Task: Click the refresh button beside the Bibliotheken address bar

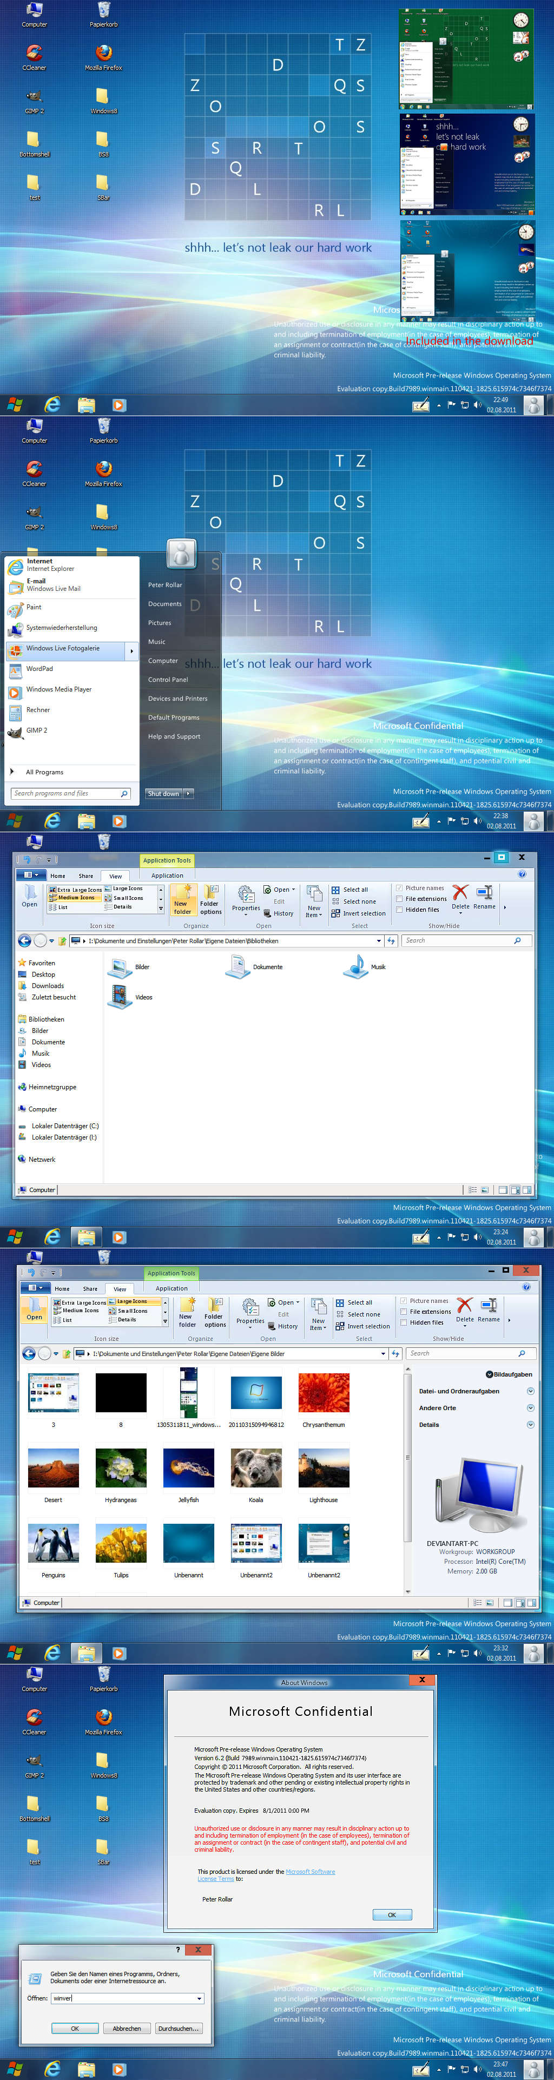Action: click(391, 940)
